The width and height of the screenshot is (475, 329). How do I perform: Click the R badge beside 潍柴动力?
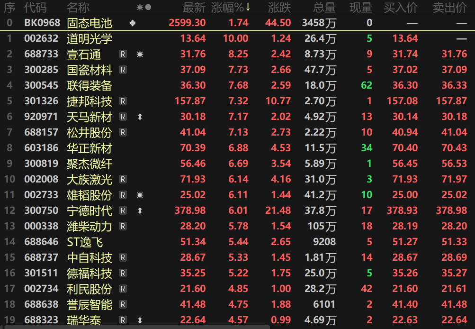[123, 226]
